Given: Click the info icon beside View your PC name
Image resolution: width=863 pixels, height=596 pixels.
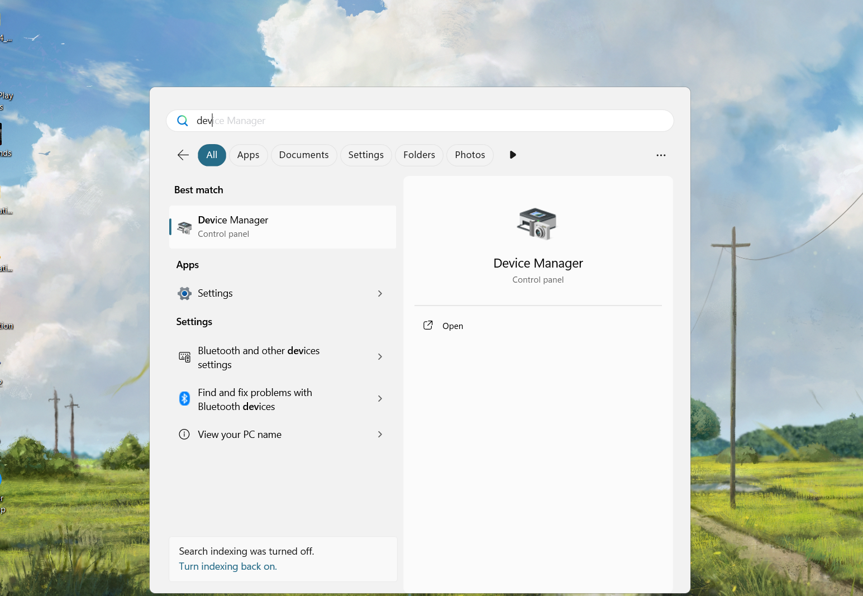Looking at the screenshot, I should pyautogui.click(x=184, y=434).
